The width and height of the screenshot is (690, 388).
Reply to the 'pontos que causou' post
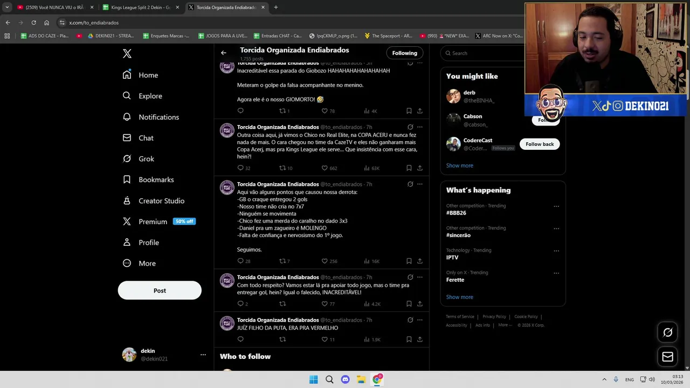click(x=240, y=261)
